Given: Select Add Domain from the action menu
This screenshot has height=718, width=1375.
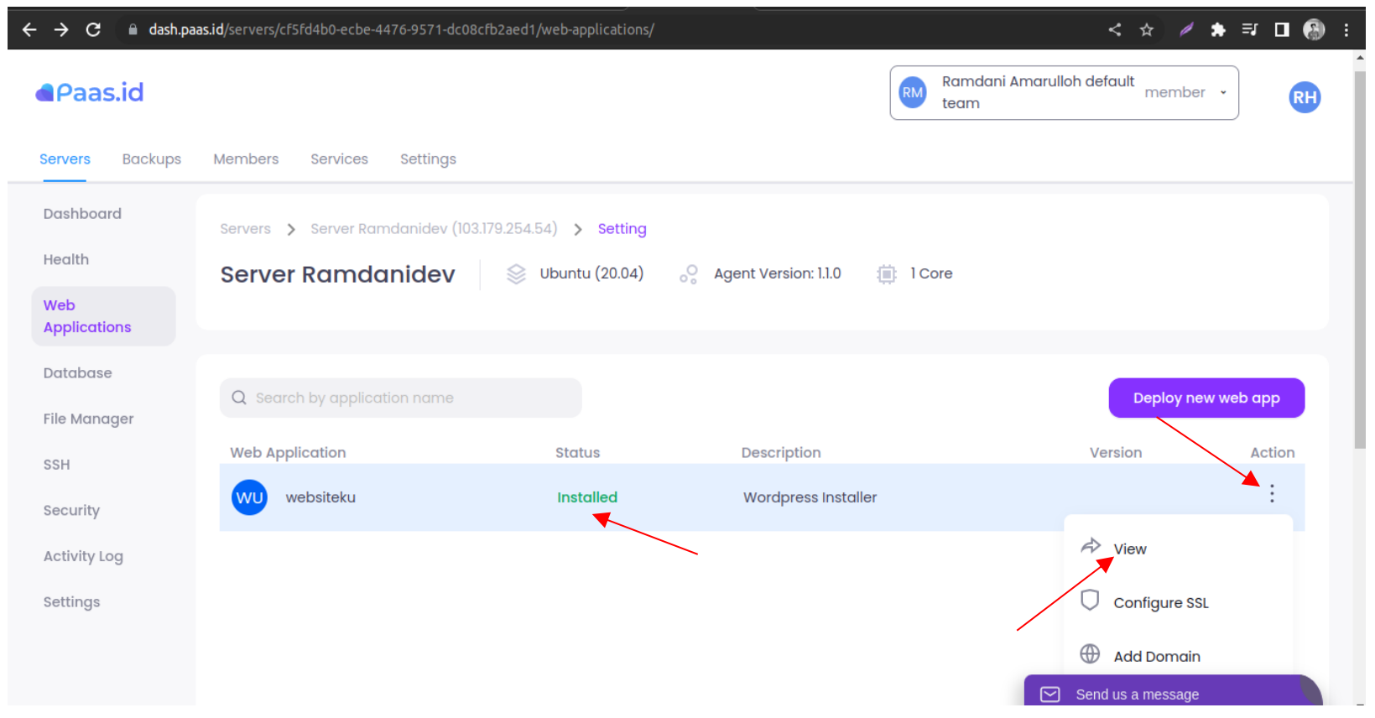Looking at the screenshot, I should tap(1156, 657).
